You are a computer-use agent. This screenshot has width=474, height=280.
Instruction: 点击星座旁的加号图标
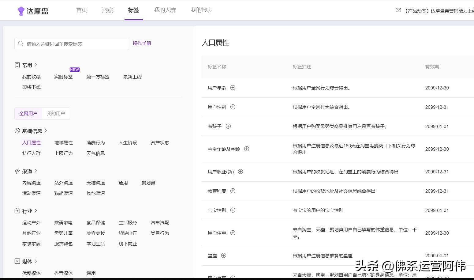[x=224, y=255]
